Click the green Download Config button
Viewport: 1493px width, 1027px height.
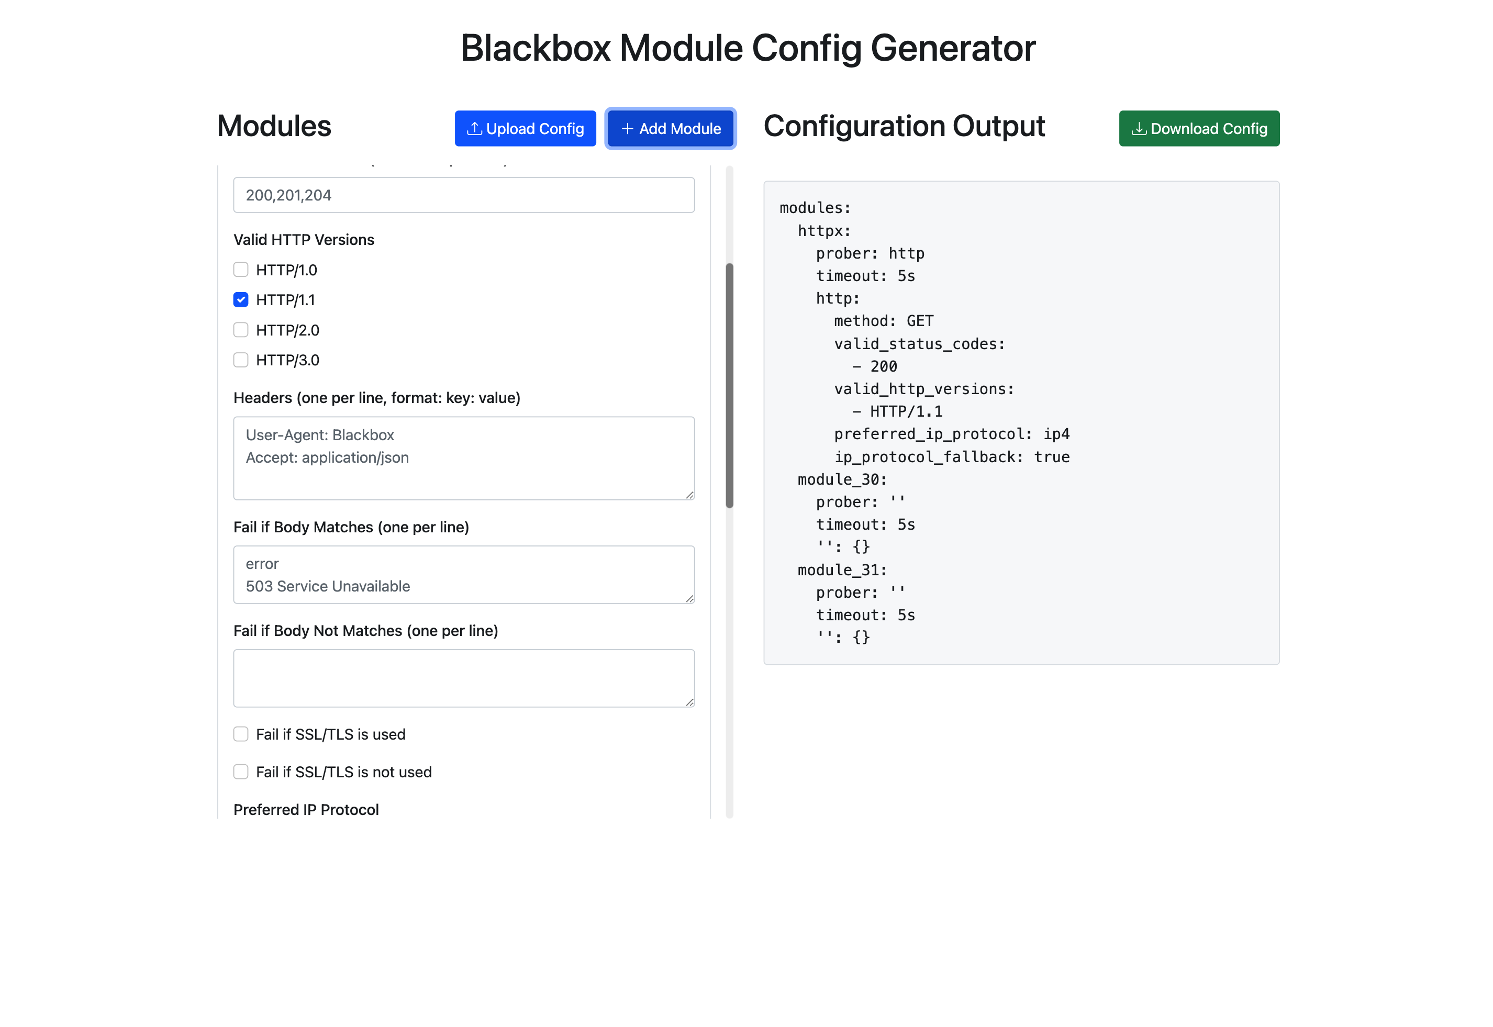click(x=1198, y=129)
